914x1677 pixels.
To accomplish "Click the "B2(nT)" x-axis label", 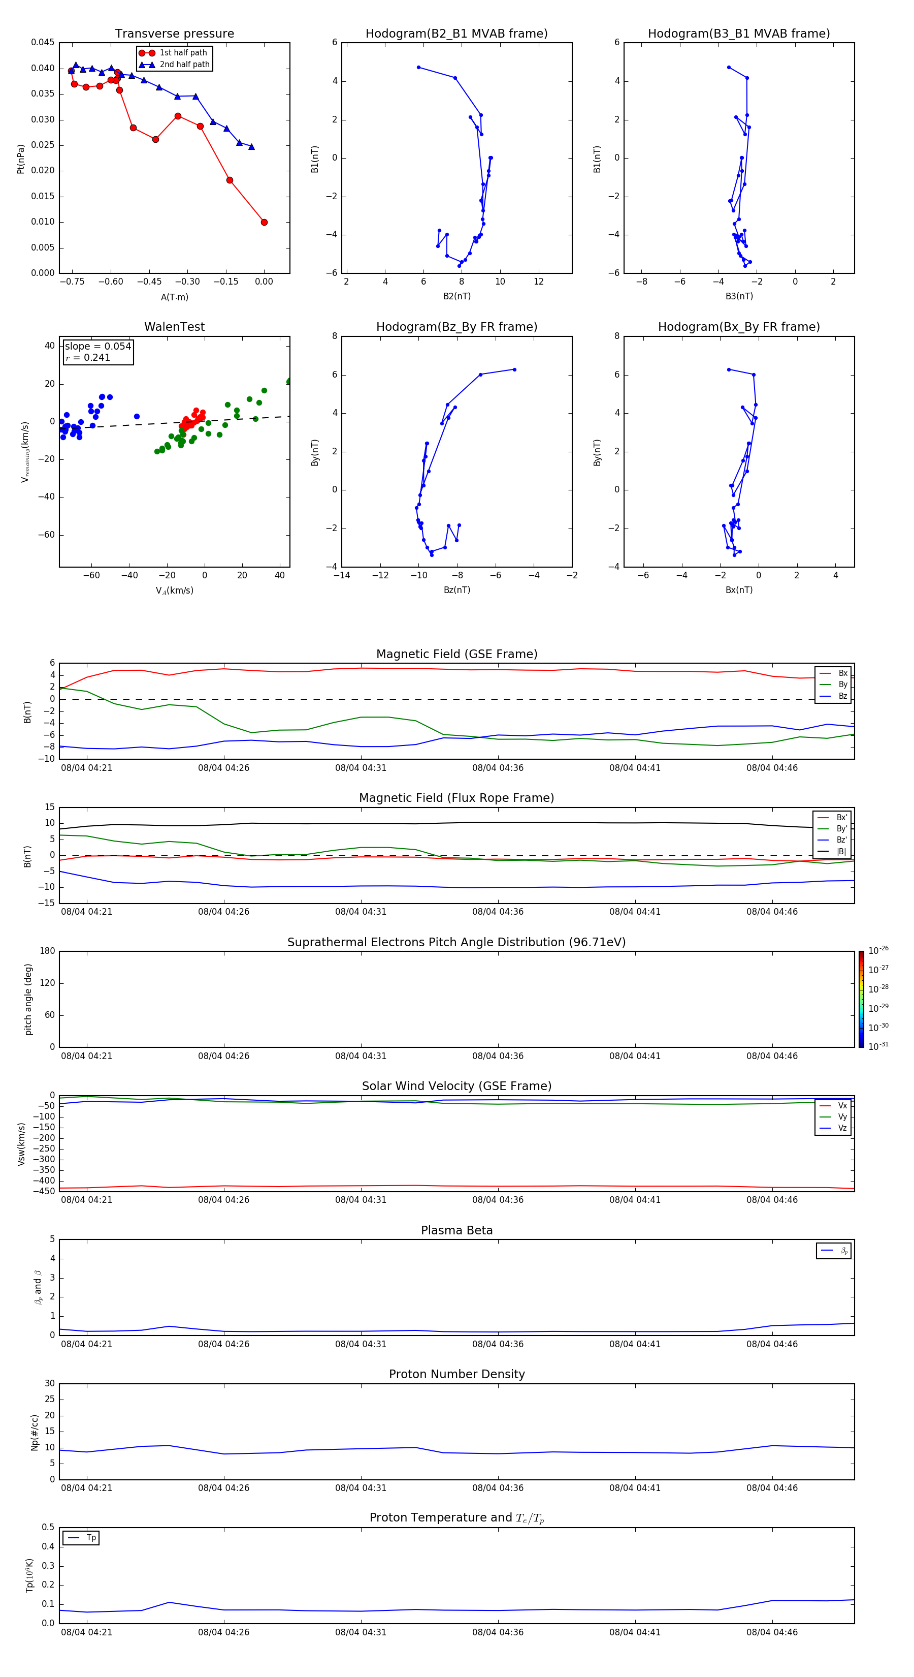I will pos(456,296).
